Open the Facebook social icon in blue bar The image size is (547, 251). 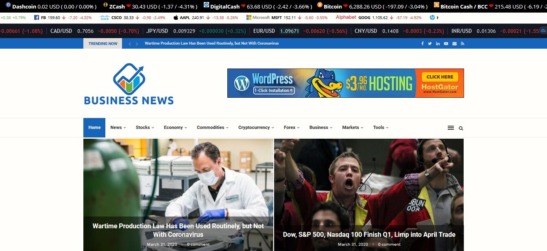(x=422, y=43)
